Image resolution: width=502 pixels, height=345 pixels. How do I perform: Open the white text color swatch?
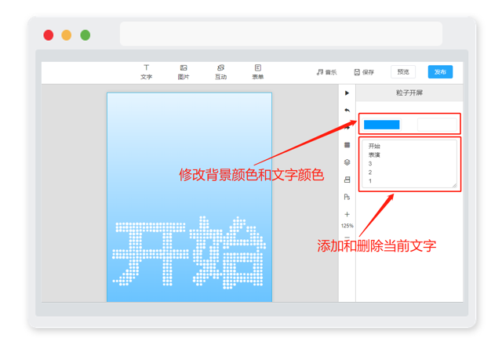click(437, 125)
